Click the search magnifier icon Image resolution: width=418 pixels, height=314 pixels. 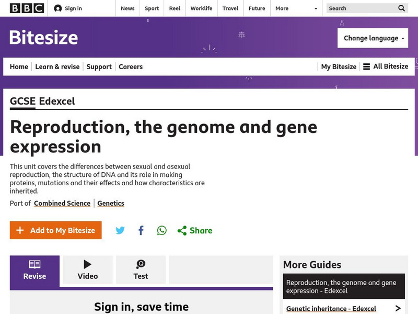401,8
